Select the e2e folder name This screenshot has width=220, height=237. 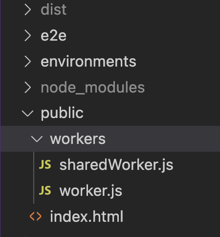pyautogui.click(x=54, y=36)
